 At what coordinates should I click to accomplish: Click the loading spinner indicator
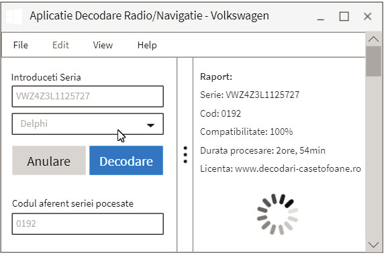point(278,214)
